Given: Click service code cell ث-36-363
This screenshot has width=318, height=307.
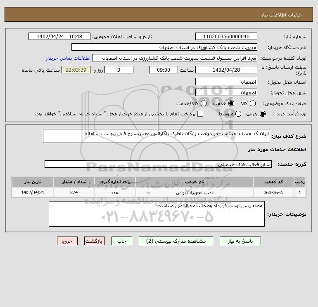Looking at the screenshot, I should (x=273, y=192).
